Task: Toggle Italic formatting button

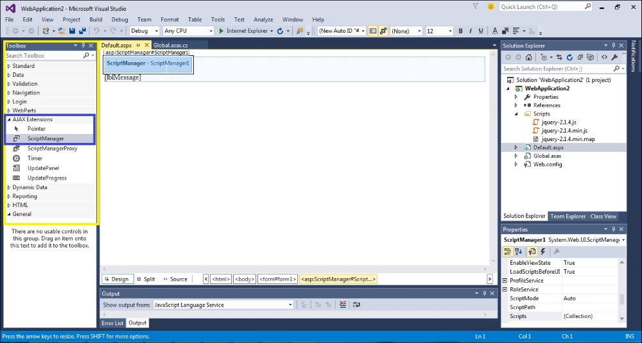Action: pyautogui.click(x=471, y=31)
